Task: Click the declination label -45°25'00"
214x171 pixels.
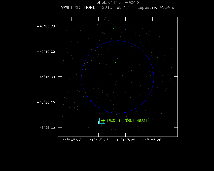Action: click(x=47, y=128)
